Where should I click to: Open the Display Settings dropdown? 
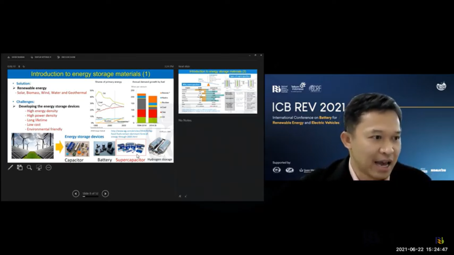(x=41, y=57)
